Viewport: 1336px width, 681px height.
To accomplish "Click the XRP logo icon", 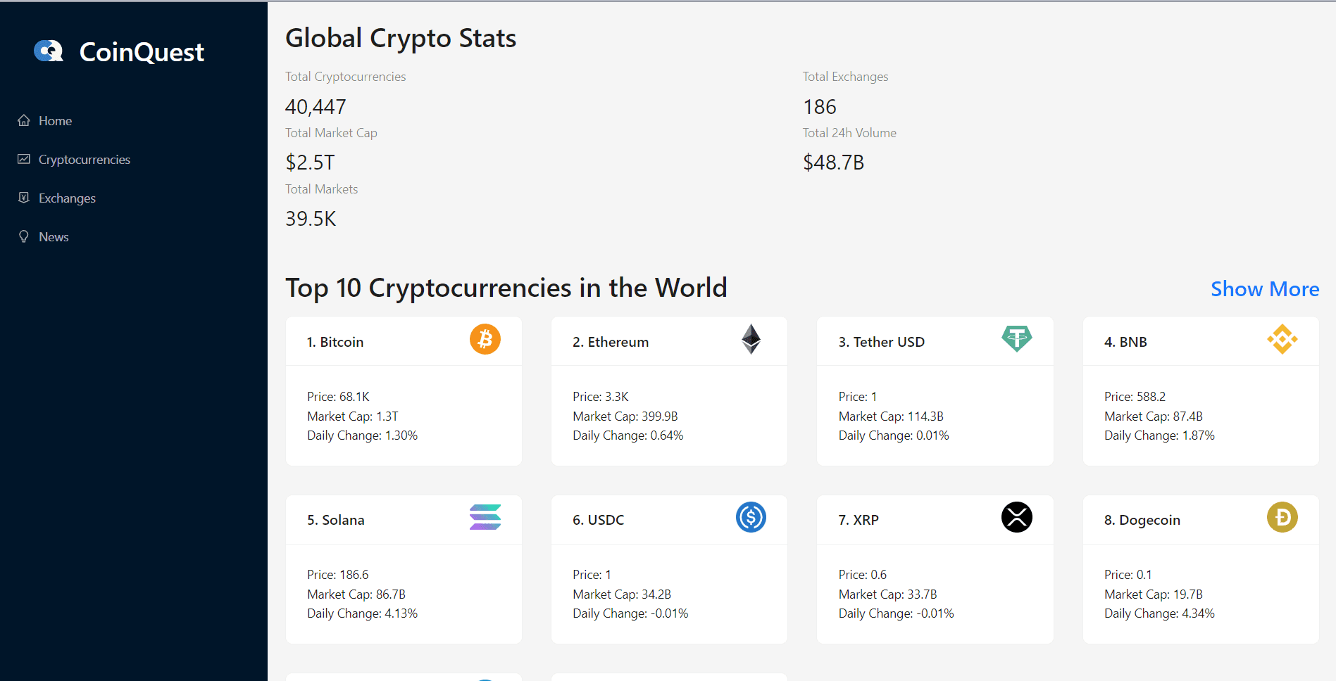I will pos(1017,517).
